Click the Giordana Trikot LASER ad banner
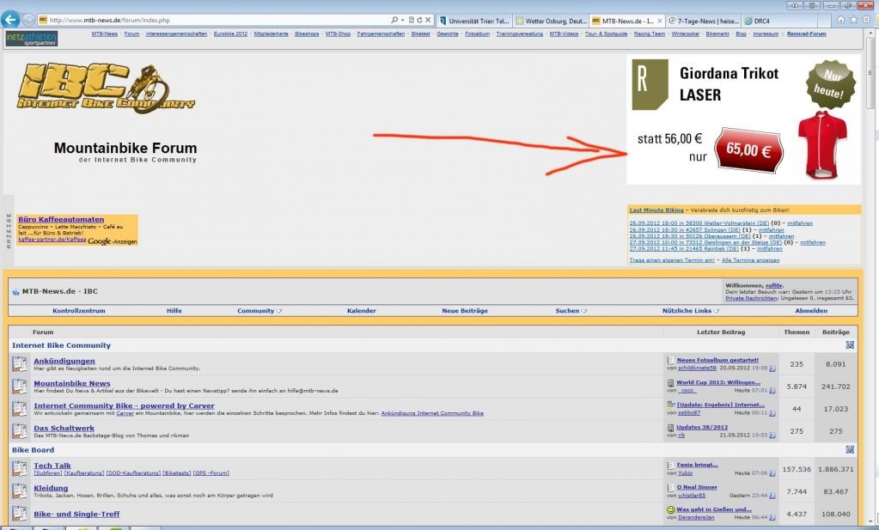Screen dimensions: 879x530 743,119
